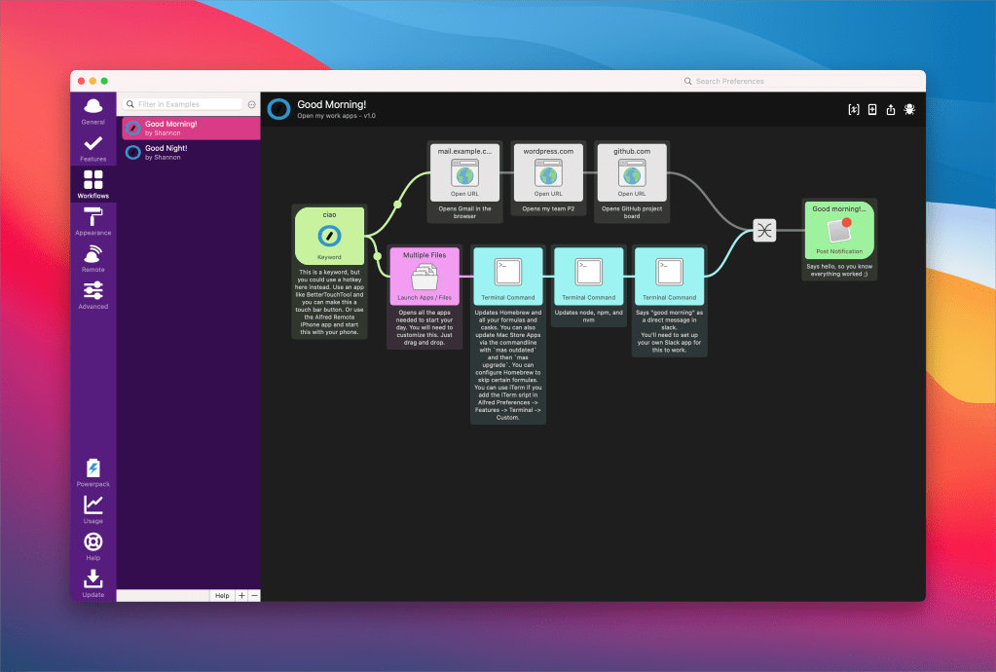The height and width of the screenshot is (672, 996).
Task: Click the junction node before Post Notification
Action: (764, 230)
